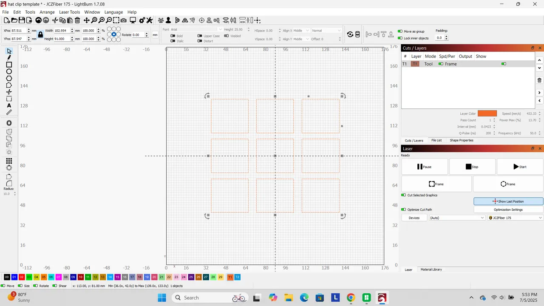Open the Laser Tools menu

pos(69,12)
